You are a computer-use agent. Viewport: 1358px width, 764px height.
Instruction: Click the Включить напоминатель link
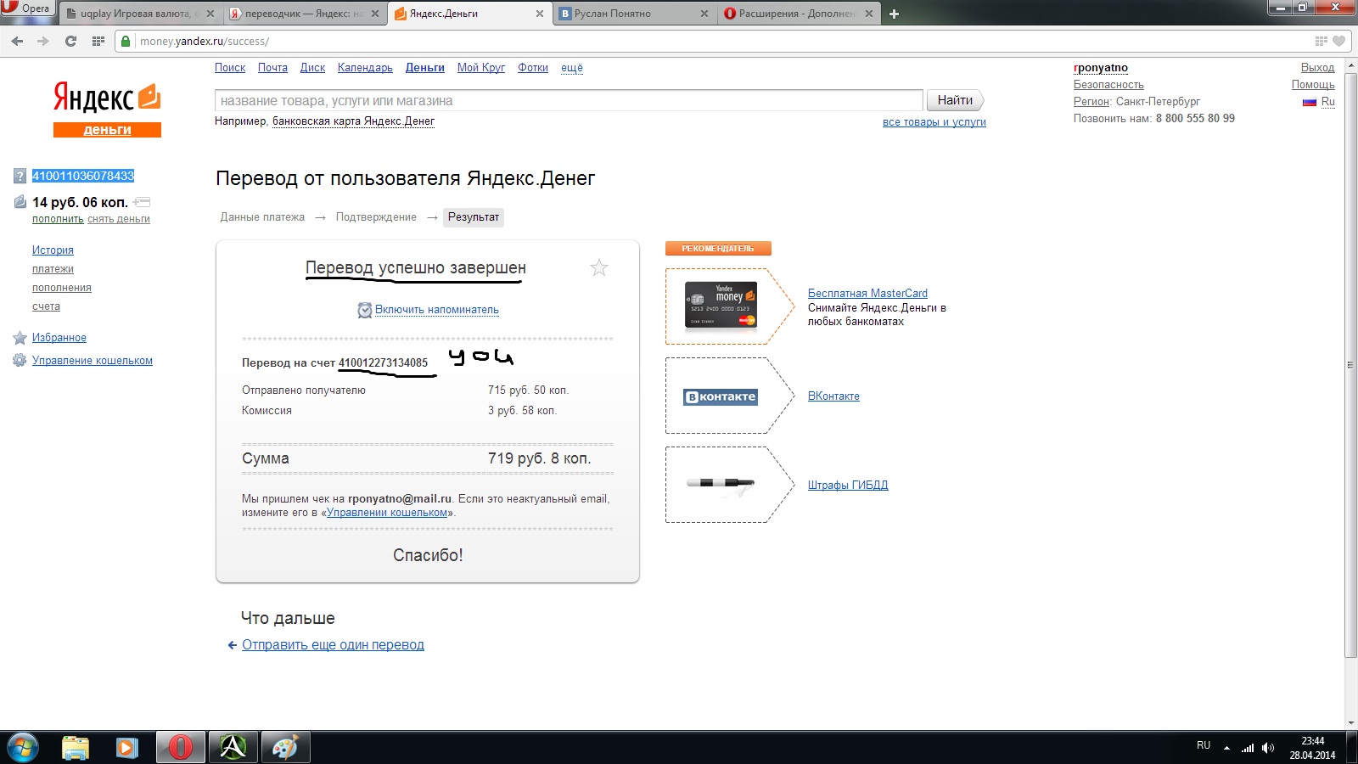[437, 310]
